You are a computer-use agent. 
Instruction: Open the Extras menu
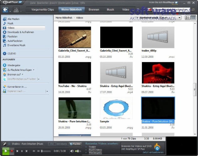(x=75, y=3)
